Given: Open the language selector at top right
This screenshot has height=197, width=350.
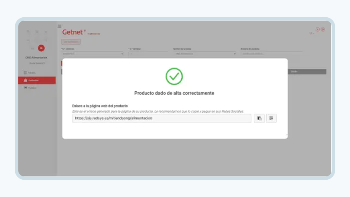Looking at the screenshot, I should point(311,34).
